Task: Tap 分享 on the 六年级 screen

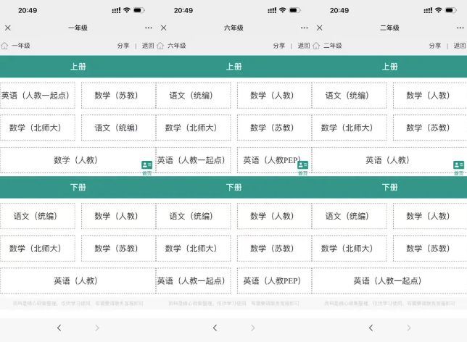Action: click(279, 46)
